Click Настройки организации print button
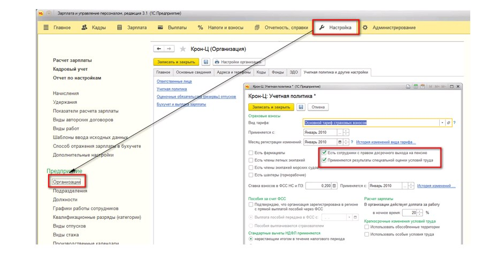The image size is (497, 268). 239,62
